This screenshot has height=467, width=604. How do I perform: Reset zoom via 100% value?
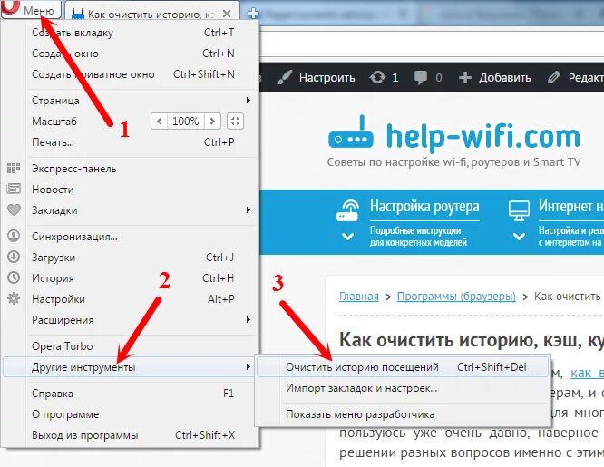[185, 121]
